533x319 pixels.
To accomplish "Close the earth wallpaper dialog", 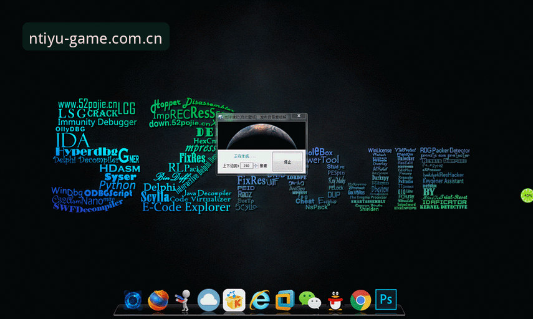I will 299,116.
